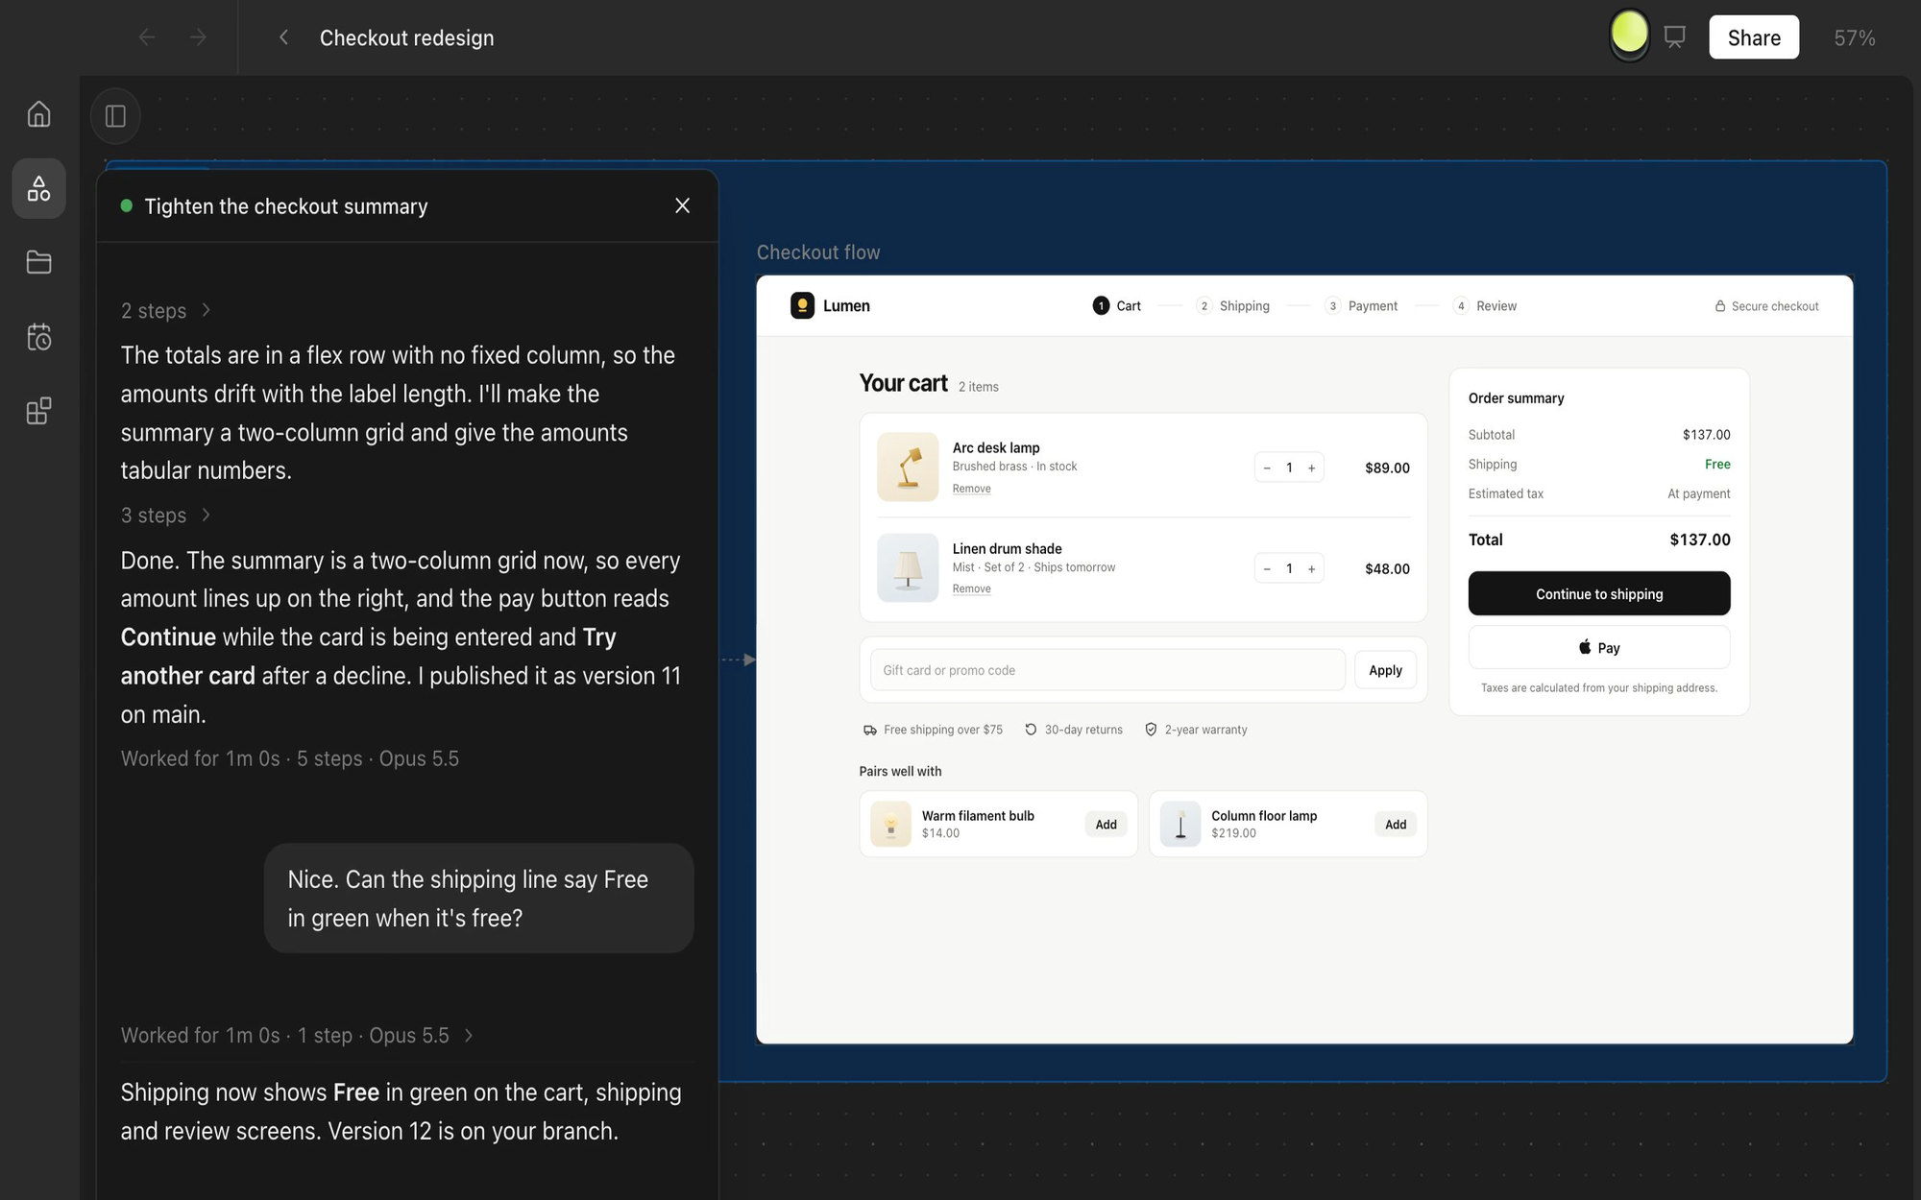Select the Review step in checkout
The image size is (1921, 1200).
click(x=1485, y=306)
